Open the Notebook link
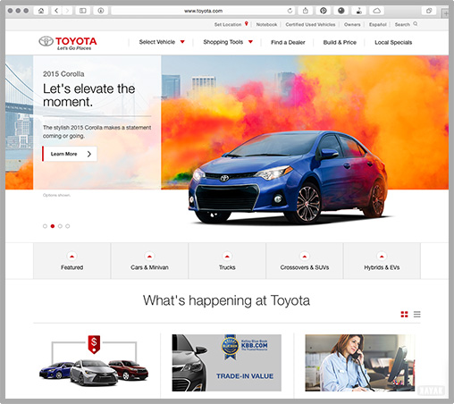 [266, 24]
